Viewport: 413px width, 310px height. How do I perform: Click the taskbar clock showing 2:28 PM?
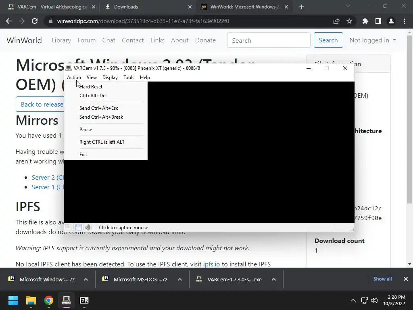click(x=394, y=300)
